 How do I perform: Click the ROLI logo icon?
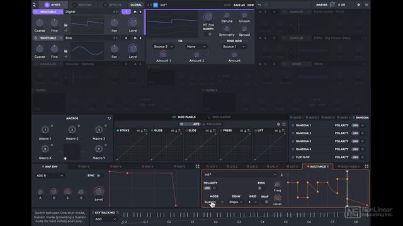pyautogui.click(x=34, y=4)
